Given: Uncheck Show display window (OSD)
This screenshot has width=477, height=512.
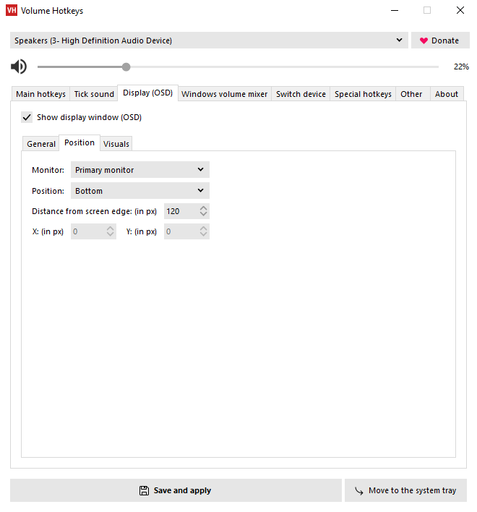Looking at the screenshot, I should 27,117.
